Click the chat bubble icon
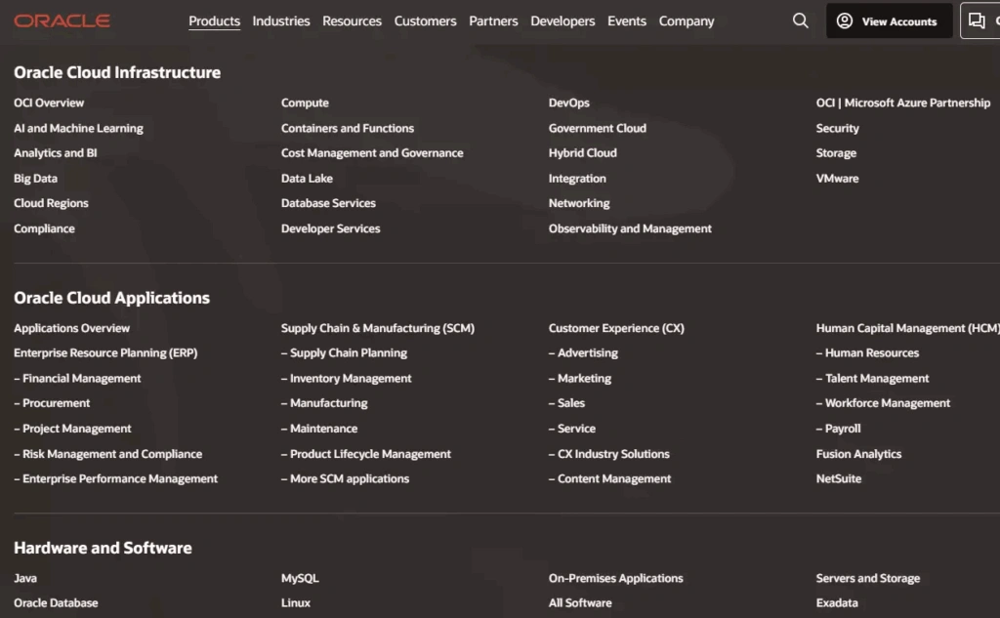 (977, 21)
